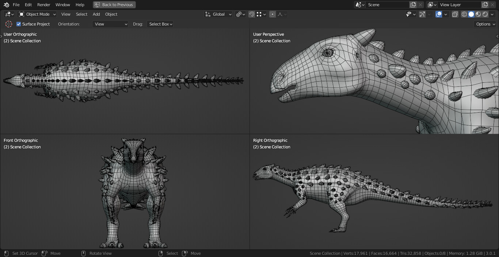The height and width of the screenshot is (257, 499).
Task: Add new view layer icon
Action: (485, 5)
